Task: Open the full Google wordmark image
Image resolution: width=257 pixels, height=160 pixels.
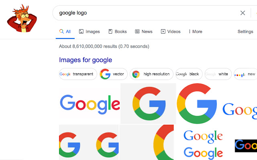Action: 89,103
